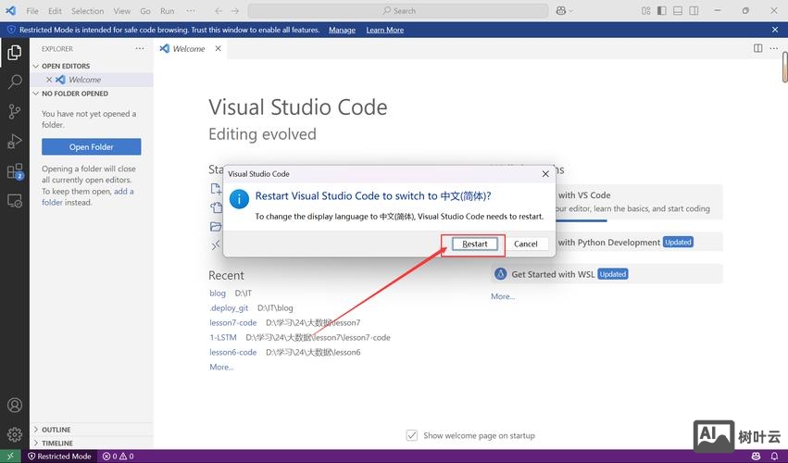Screen dimensions: 788x463
Task: Click the Restart button in dialog
Action: coord(475,244)
